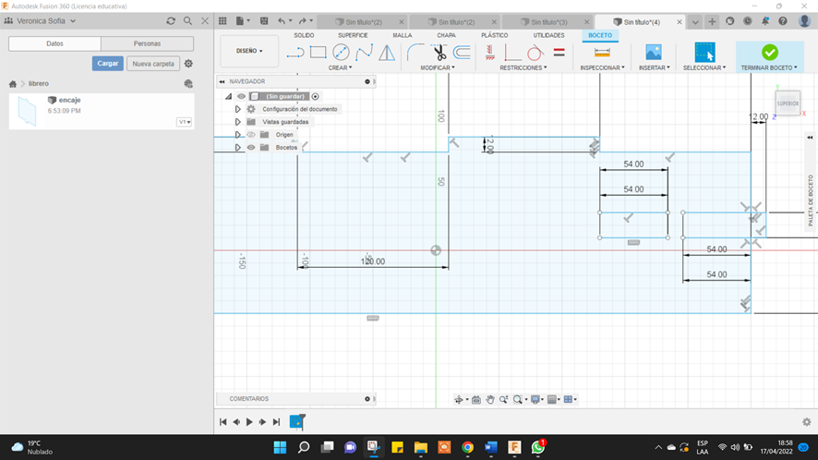Select the Rectangle sketch tool
Screen dimensions: 818x460
click(319, 53)
